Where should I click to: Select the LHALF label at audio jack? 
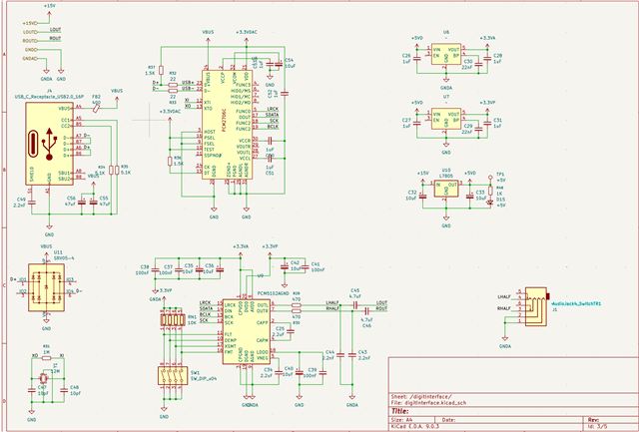tap(504, 296)
